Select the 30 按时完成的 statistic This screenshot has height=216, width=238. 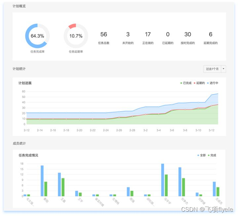(x=188, y=38)
